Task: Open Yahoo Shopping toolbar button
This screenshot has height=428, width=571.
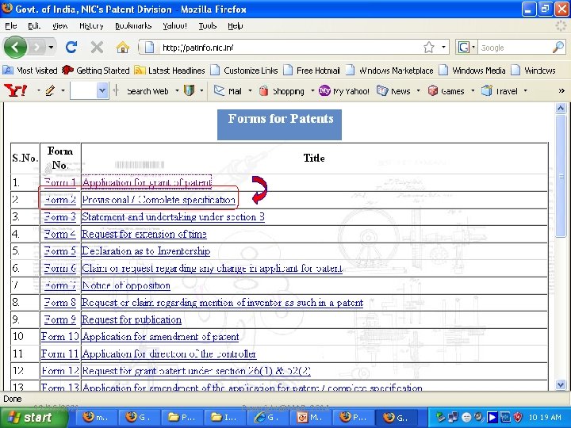Action: click(282, 90)
